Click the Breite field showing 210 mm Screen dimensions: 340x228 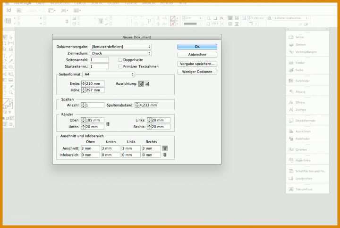[95, 83]
